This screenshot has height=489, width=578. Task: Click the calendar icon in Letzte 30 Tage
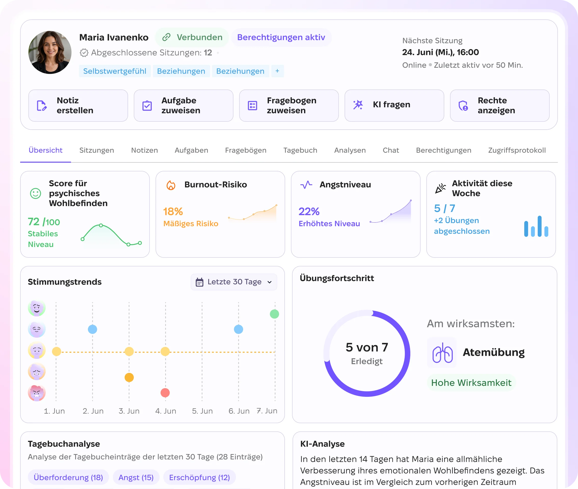click(x=199, y=282)
